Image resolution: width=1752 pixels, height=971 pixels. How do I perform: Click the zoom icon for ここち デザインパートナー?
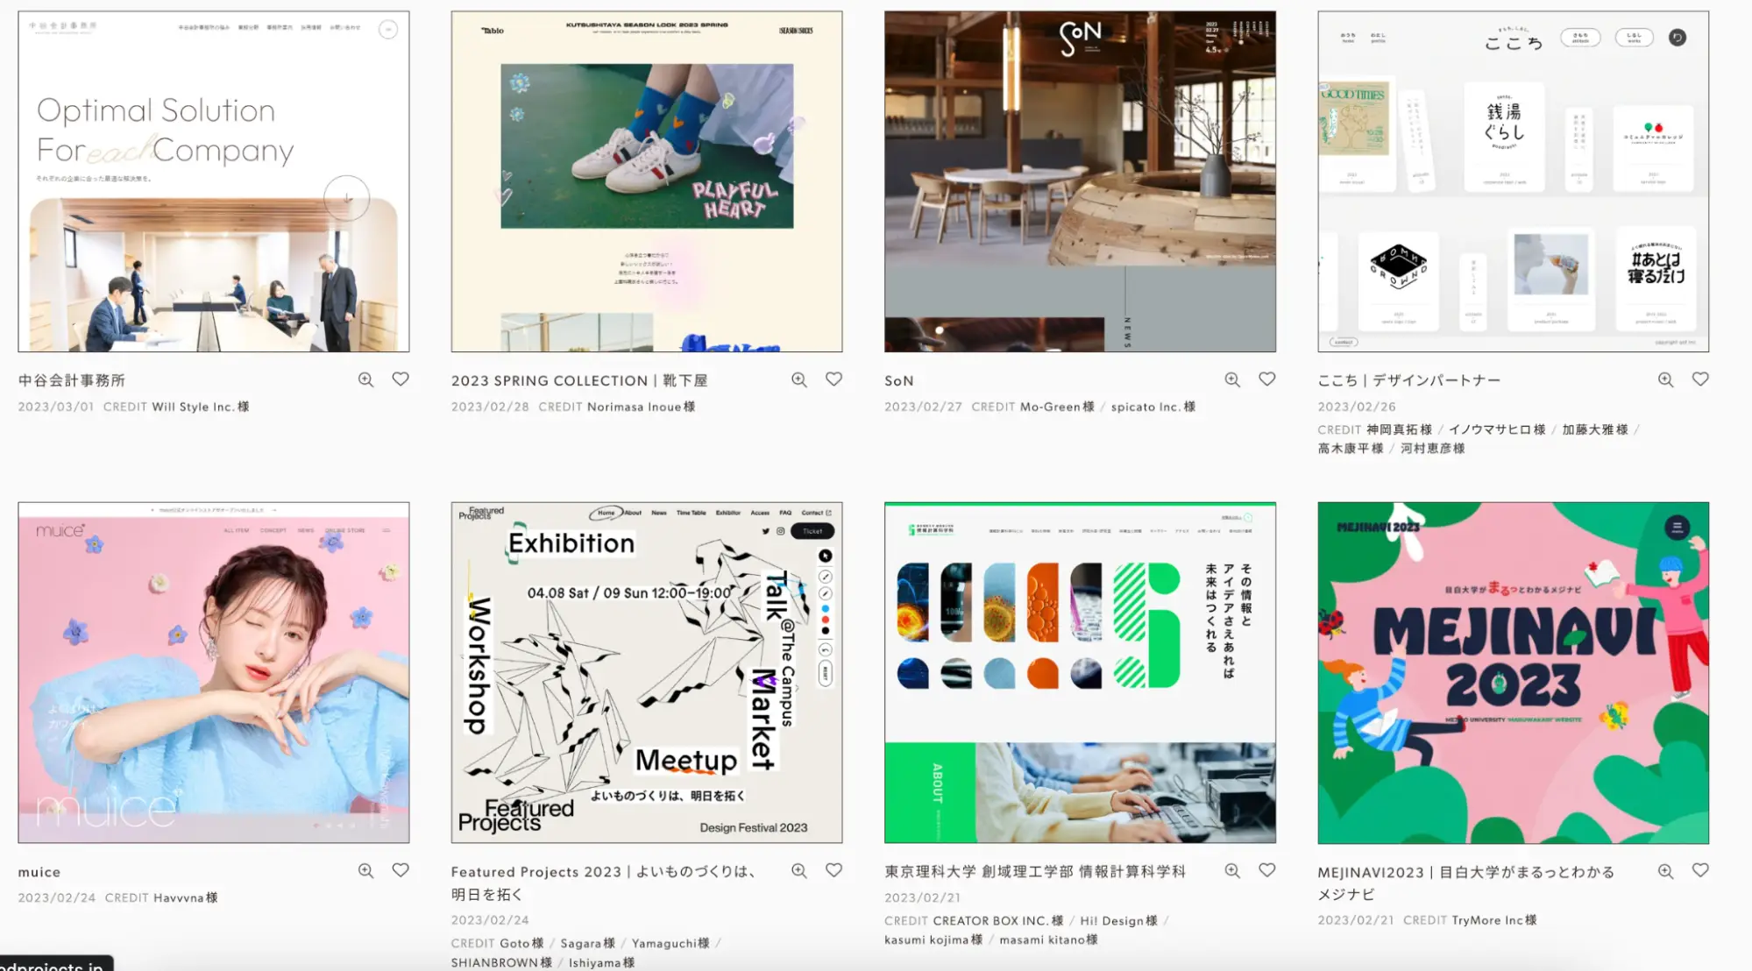click(1665, 379)
